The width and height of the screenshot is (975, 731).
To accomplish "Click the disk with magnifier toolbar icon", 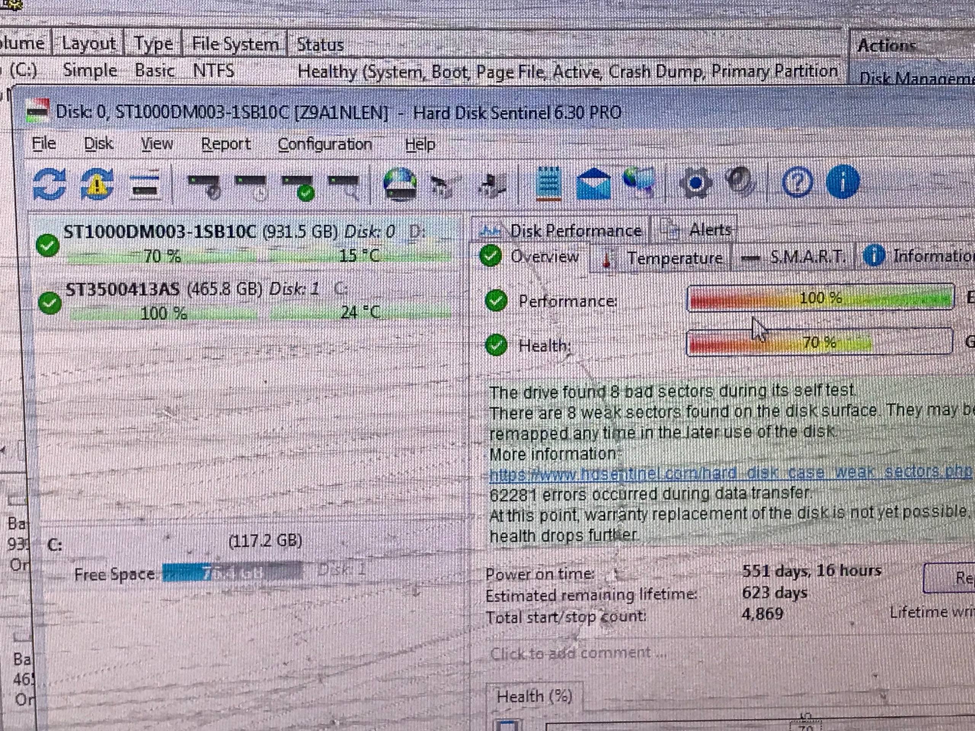I will point(344,185).
